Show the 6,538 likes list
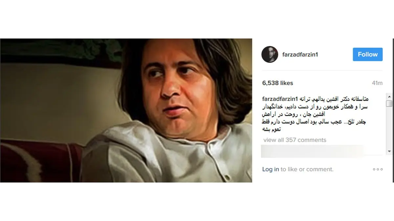Image resolution: width=394 pixels, height=221 pixels. click(278, 83)
